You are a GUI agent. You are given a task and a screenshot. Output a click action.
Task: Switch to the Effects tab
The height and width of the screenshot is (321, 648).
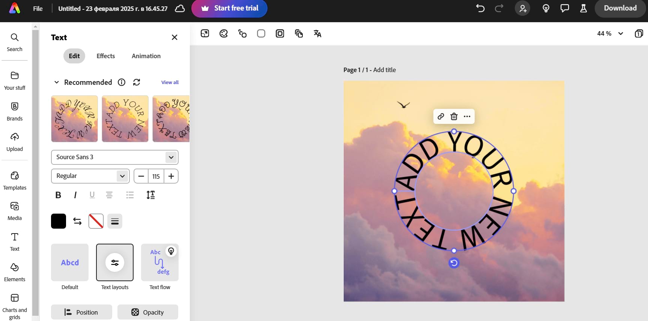[x=106, y=56]
